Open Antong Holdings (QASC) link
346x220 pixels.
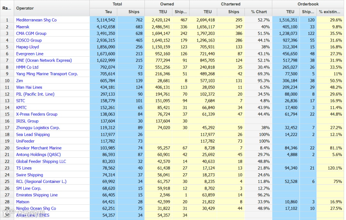[x=38, y=154]
